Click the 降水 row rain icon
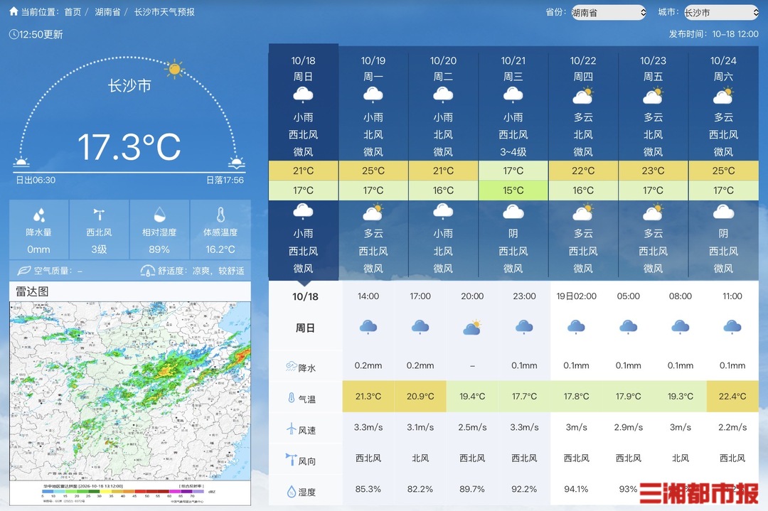768x511 pixels. 291,366
